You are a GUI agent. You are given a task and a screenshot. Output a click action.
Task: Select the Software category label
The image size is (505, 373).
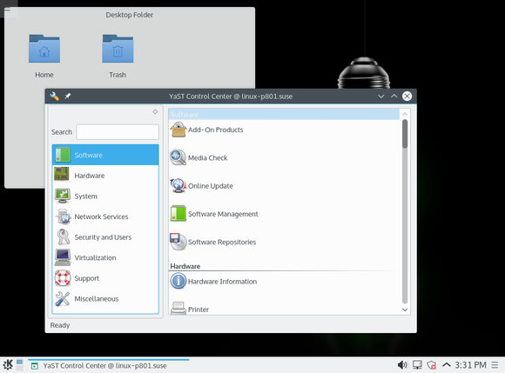coord(89,155)
